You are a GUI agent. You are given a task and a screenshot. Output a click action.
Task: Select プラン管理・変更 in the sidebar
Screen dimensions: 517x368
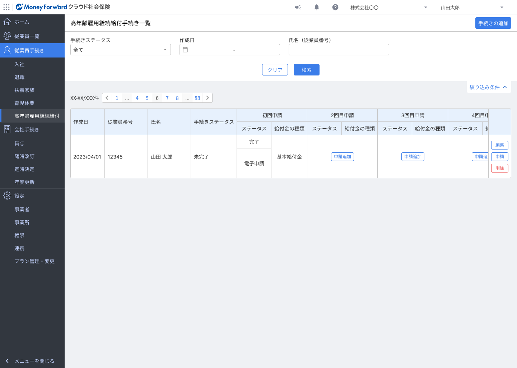(x=32, y=261)
